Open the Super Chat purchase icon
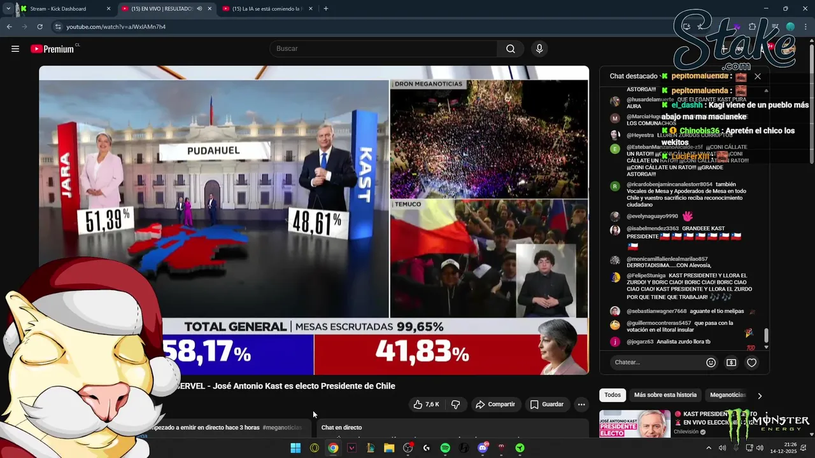 pyautogui.click(x=731, y=363)
